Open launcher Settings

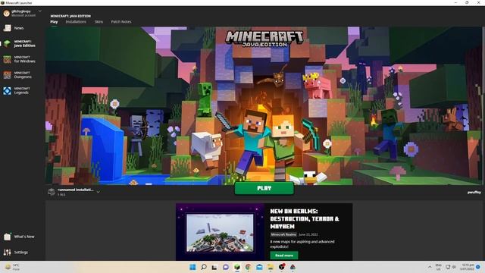click(16, 253)
